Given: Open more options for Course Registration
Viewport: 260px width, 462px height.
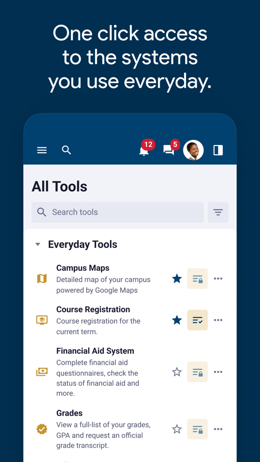Looking at the screenshot, I should [x=218, y=320].
